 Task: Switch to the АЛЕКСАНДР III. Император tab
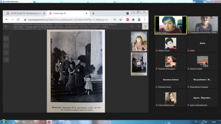click(25, 13)
